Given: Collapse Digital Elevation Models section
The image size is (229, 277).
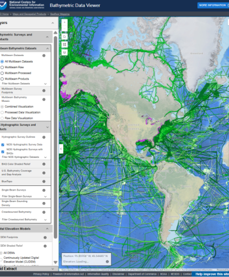Looking at the screenshot, I should pos(47,229).
